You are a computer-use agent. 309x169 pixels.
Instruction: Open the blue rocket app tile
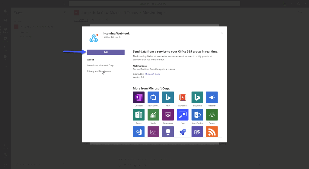coord(183,132)
